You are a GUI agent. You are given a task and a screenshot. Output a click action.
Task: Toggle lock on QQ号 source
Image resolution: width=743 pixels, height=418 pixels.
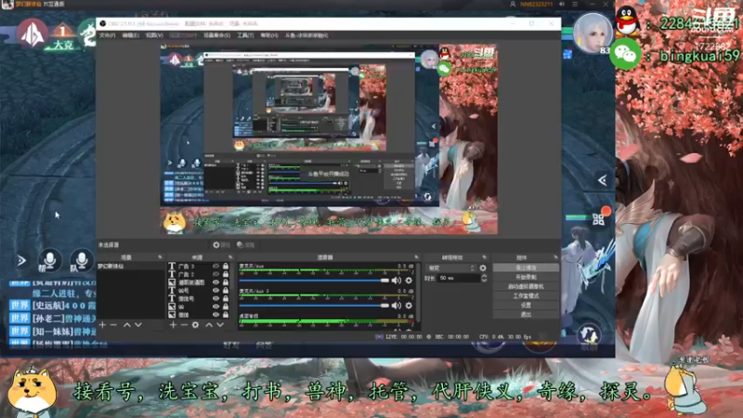pos(226,291)
